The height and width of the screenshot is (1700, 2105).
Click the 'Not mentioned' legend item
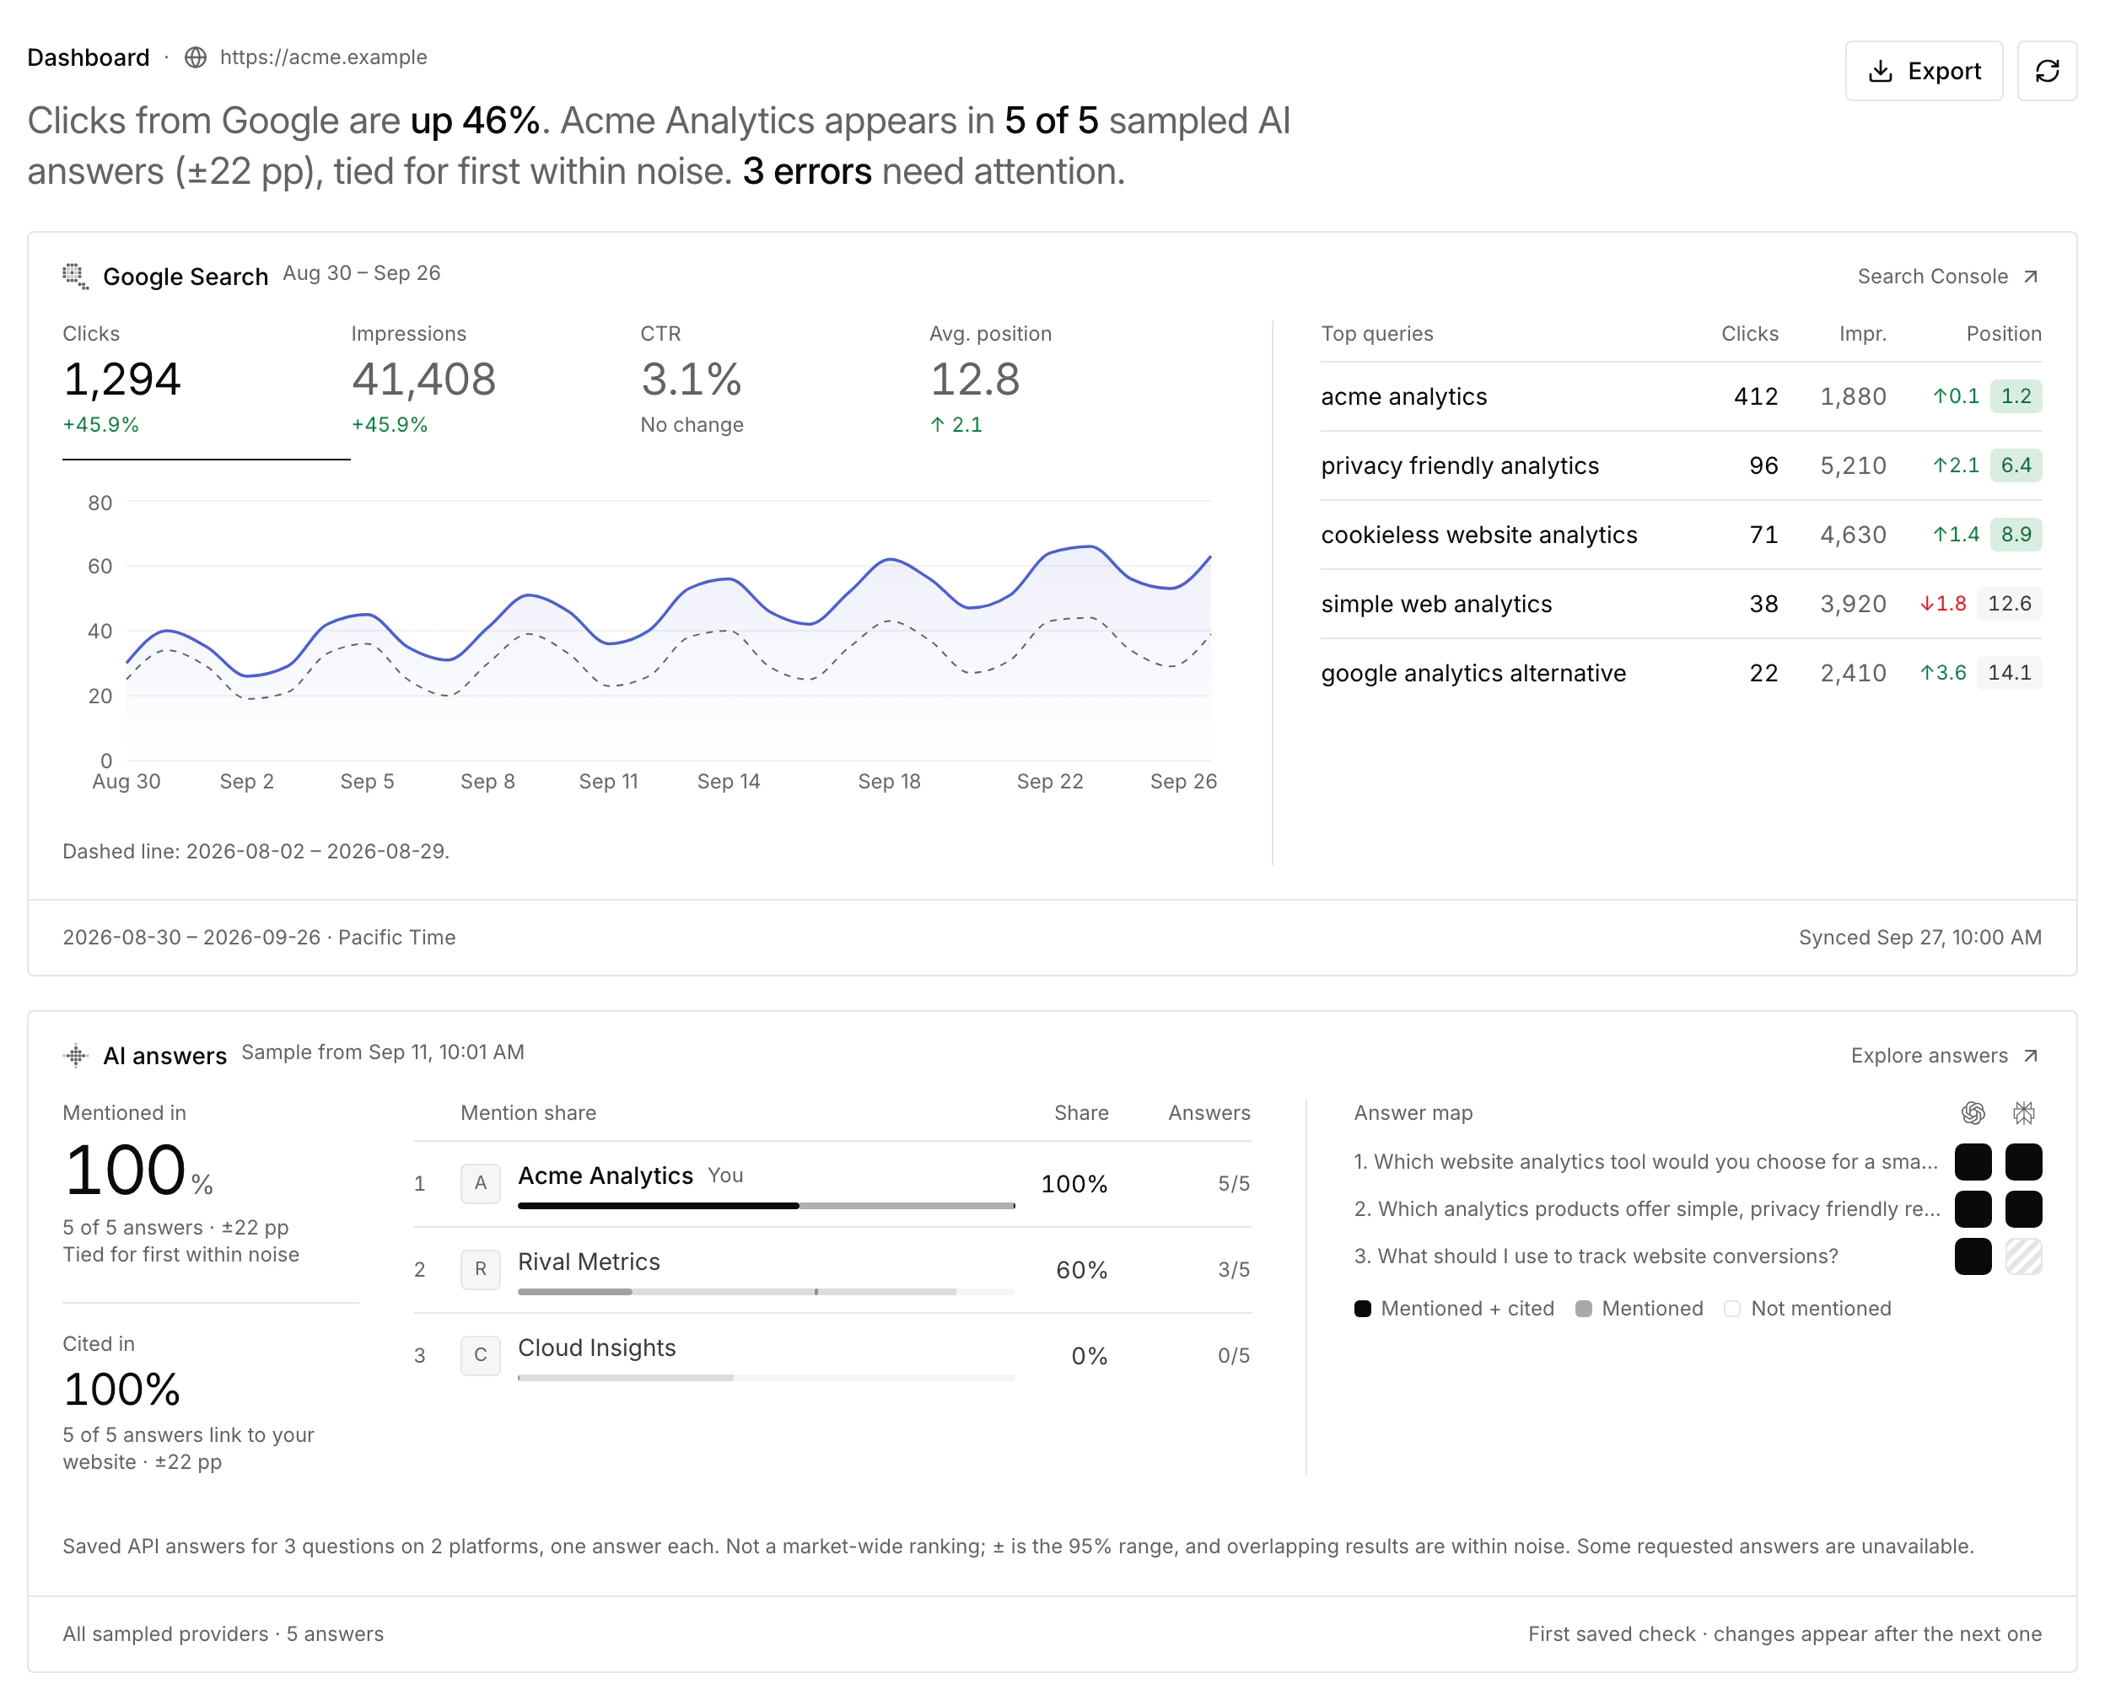click(1807, 1310)
